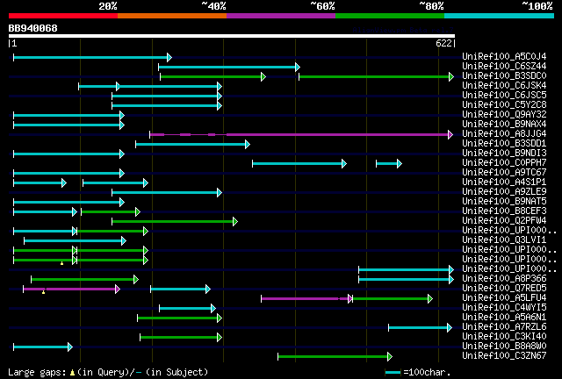Select the UniRef100_B3SDD1 label
The image size is (562, 379).
tap(504, 143)
